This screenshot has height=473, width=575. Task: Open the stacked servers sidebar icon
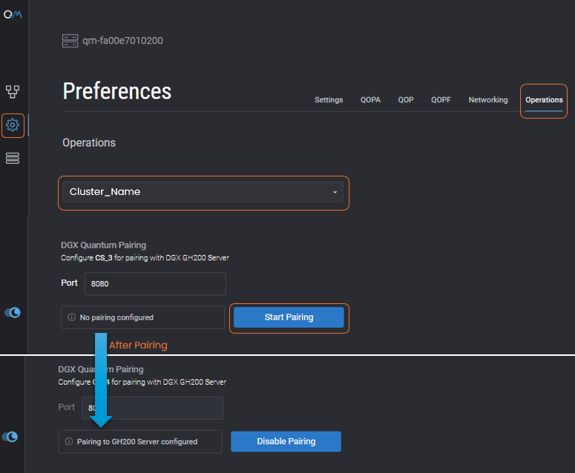click(x=13, y=158)
